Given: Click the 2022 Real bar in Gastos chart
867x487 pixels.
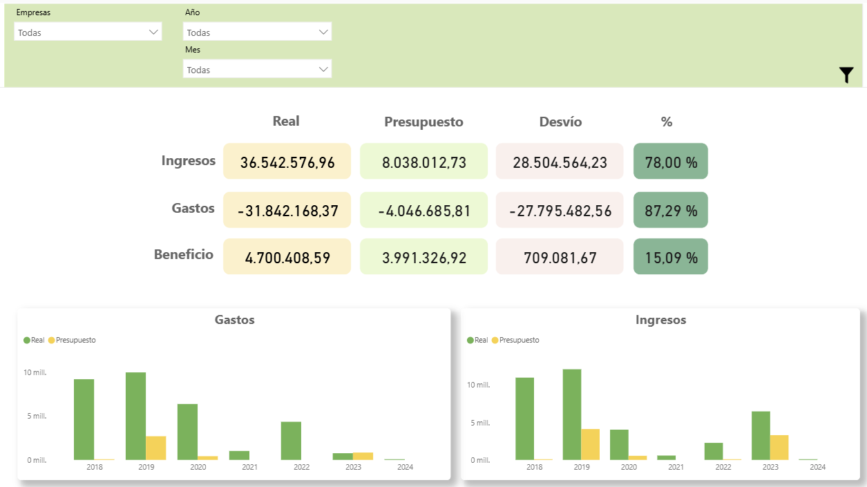Looking at the screenshot, I should click(291, 441).
